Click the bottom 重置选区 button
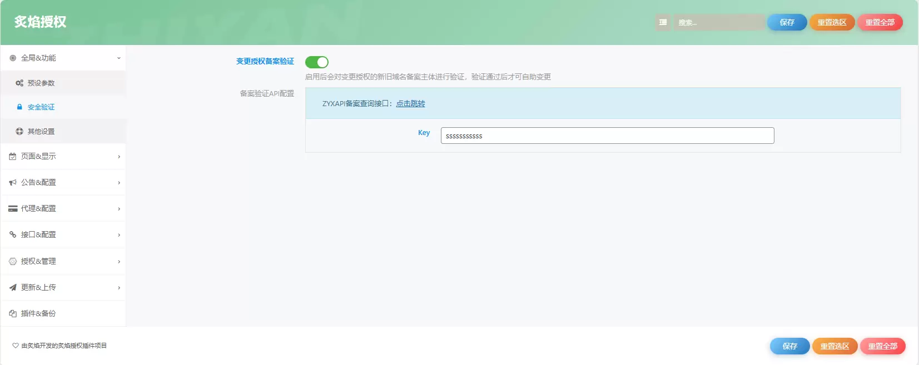 (834, 346)
